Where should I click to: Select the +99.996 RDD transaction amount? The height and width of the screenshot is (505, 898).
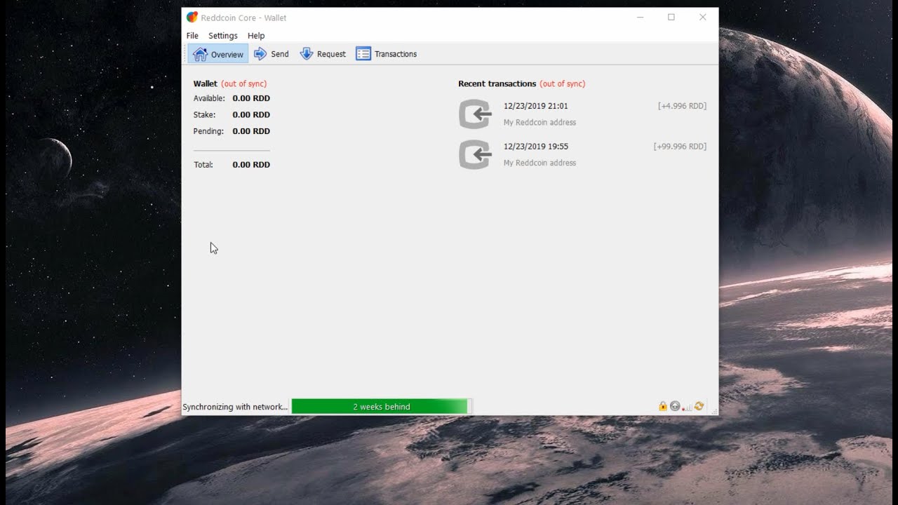680,147
